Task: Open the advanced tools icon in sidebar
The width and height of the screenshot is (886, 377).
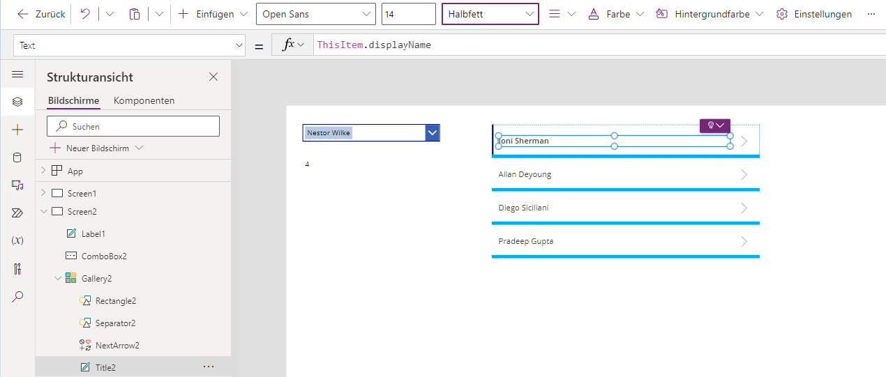Action: pos(17,268)
